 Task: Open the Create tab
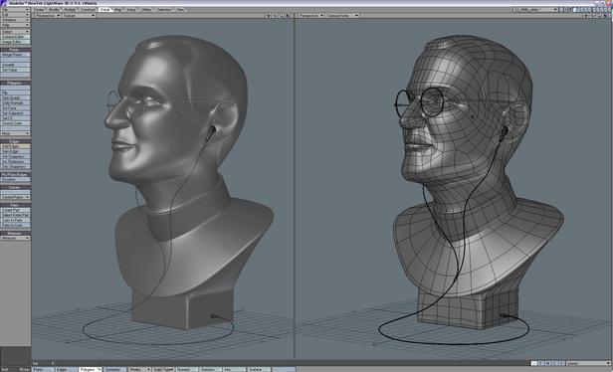(39, 9)
